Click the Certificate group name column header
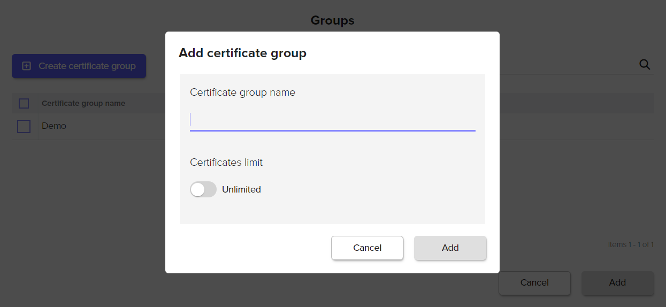 click(x=83, y=103)
